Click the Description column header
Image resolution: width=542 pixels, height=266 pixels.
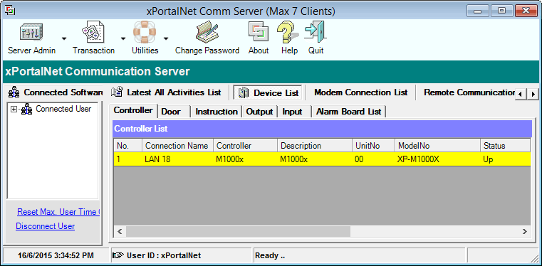tap(315, 146)
